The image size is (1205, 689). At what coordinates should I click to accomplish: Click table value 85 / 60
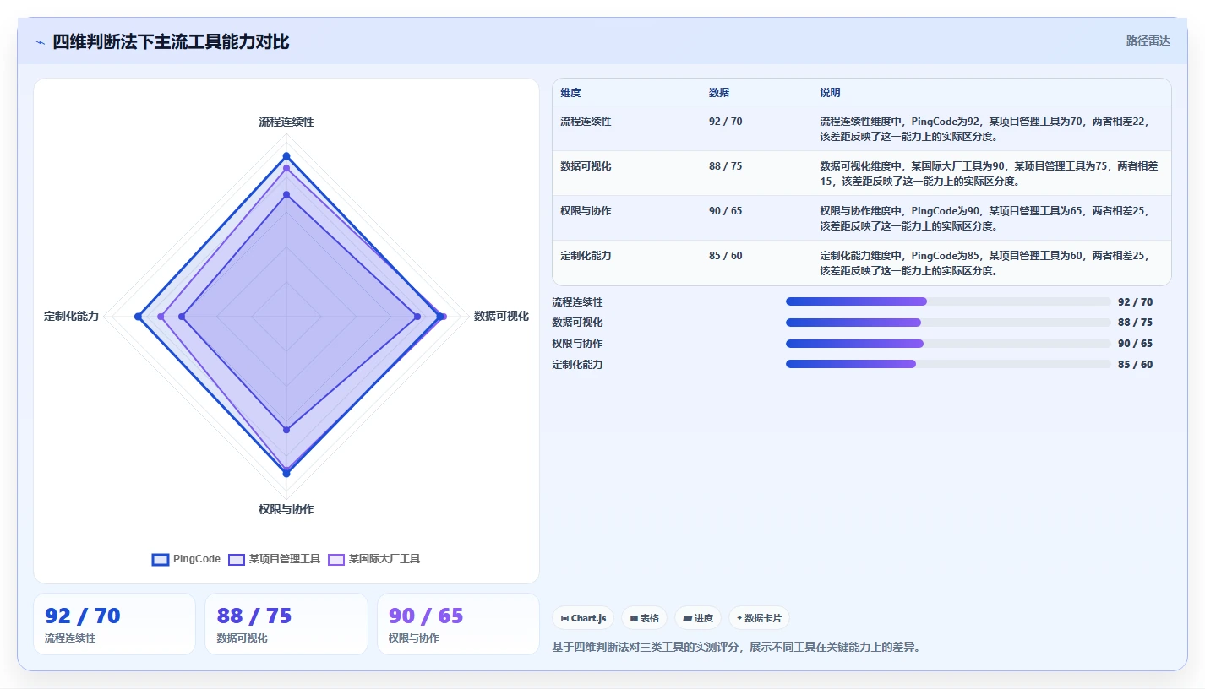(726, 256)
